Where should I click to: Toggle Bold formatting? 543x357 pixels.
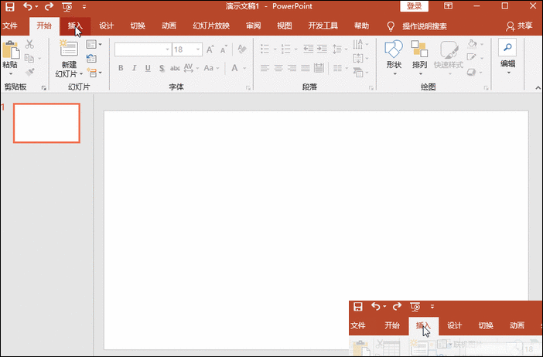point(121,68)
